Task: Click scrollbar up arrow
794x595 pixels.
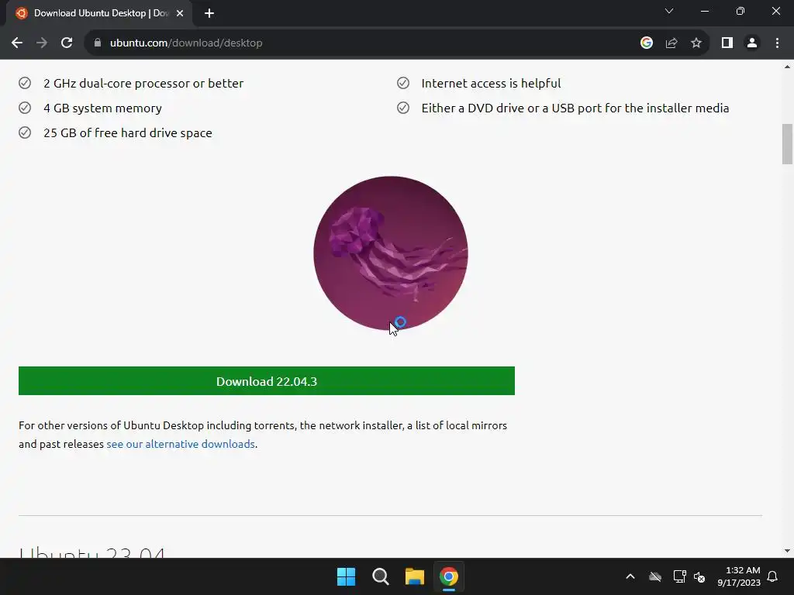Action: (787, 67)
